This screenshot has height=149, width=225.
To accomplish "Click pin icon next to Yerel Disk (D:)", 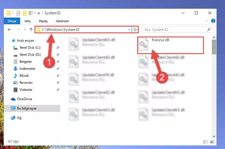I will [58, 55].
